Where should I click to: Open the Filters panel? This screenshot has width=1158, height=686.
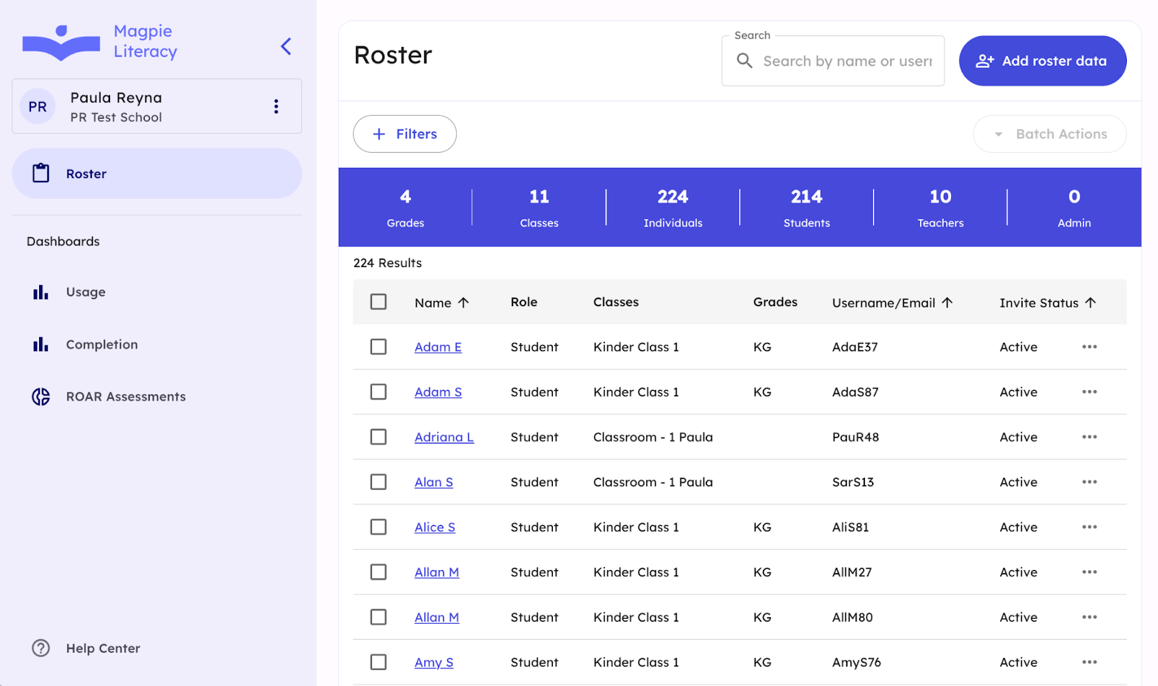405,134
